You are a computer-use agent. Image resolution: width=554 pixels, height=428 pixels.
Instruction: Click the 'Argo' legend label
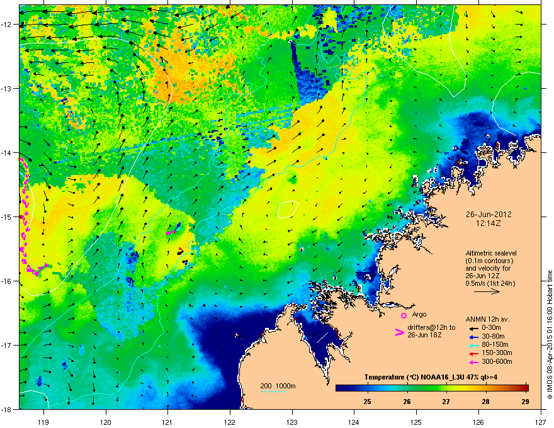pos(419,315)
